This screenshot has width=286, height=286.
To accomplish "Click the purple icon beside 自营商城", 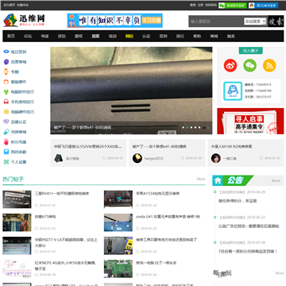I will [x=6, y=62].
